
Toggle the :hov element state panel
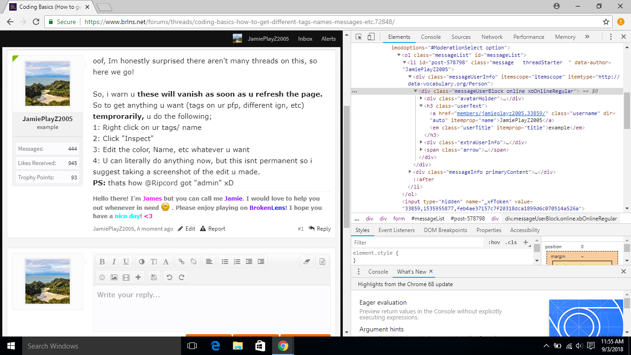[x=494, y=242]
